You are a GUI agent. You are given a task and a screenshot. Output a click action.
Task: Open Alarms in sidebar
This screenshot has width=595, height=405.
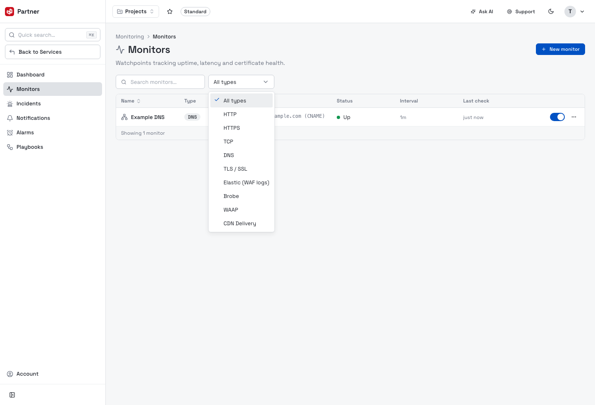pos(52,133)
